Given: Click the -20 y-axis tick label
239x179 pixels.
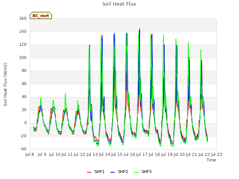Looking at the screenshot, I should (x=23, y=136).
